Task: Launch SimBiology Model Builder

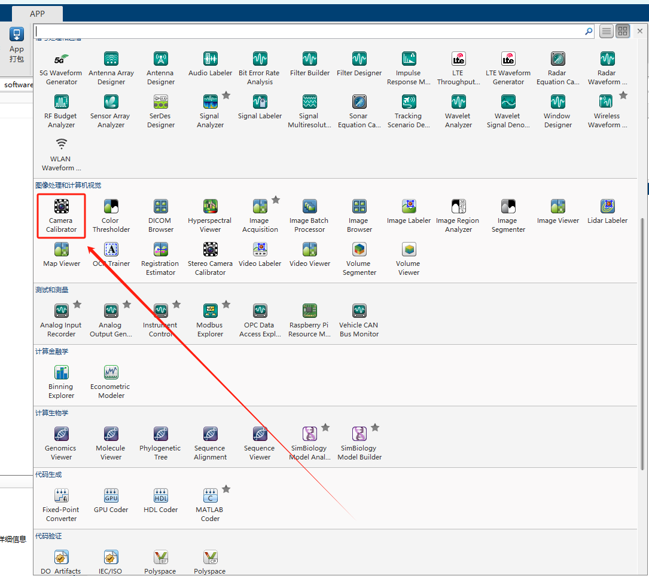Action: point(359,444)
